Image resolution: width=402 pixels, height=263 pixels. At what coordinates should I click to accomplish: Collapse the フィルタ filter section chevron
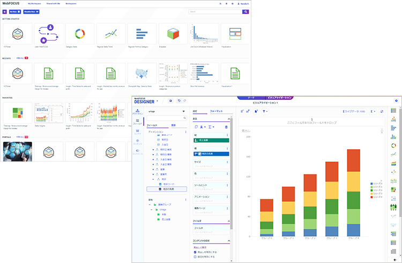point(229,221)
